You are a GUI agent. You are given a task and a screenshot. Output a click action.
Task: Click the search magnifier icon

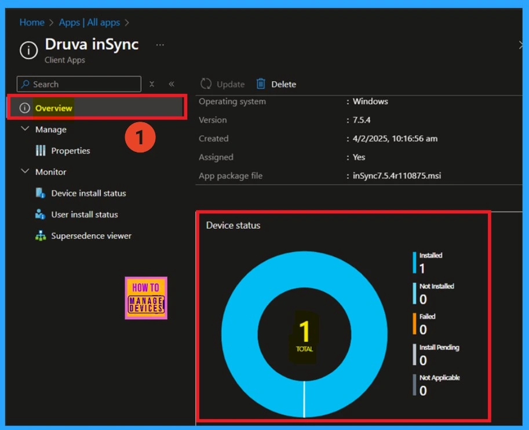pos(25,83)
